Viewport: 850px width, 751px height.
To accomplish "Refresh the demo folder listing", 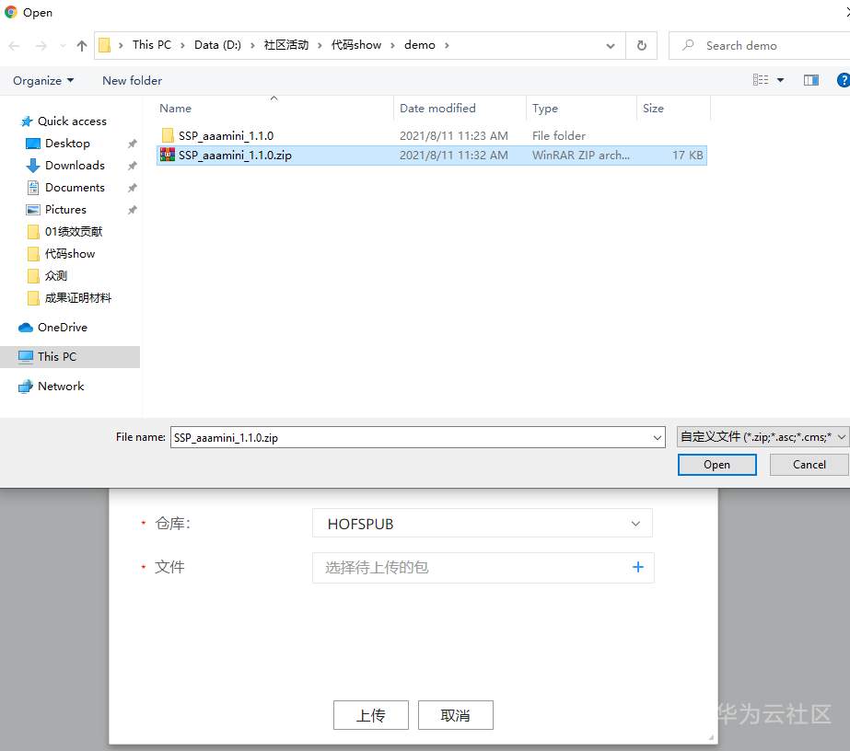I will click(641, 45).
